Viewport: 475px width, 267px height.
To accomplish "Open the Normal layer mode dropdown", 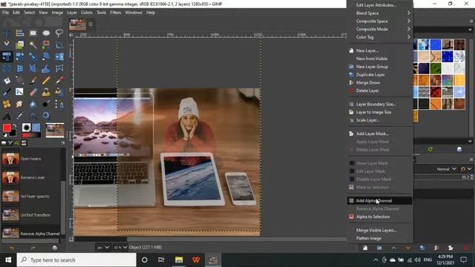I will pos(446,169).
